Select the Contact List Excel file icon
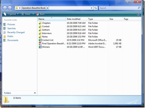 pyautogui.click(x=40, y=40)
